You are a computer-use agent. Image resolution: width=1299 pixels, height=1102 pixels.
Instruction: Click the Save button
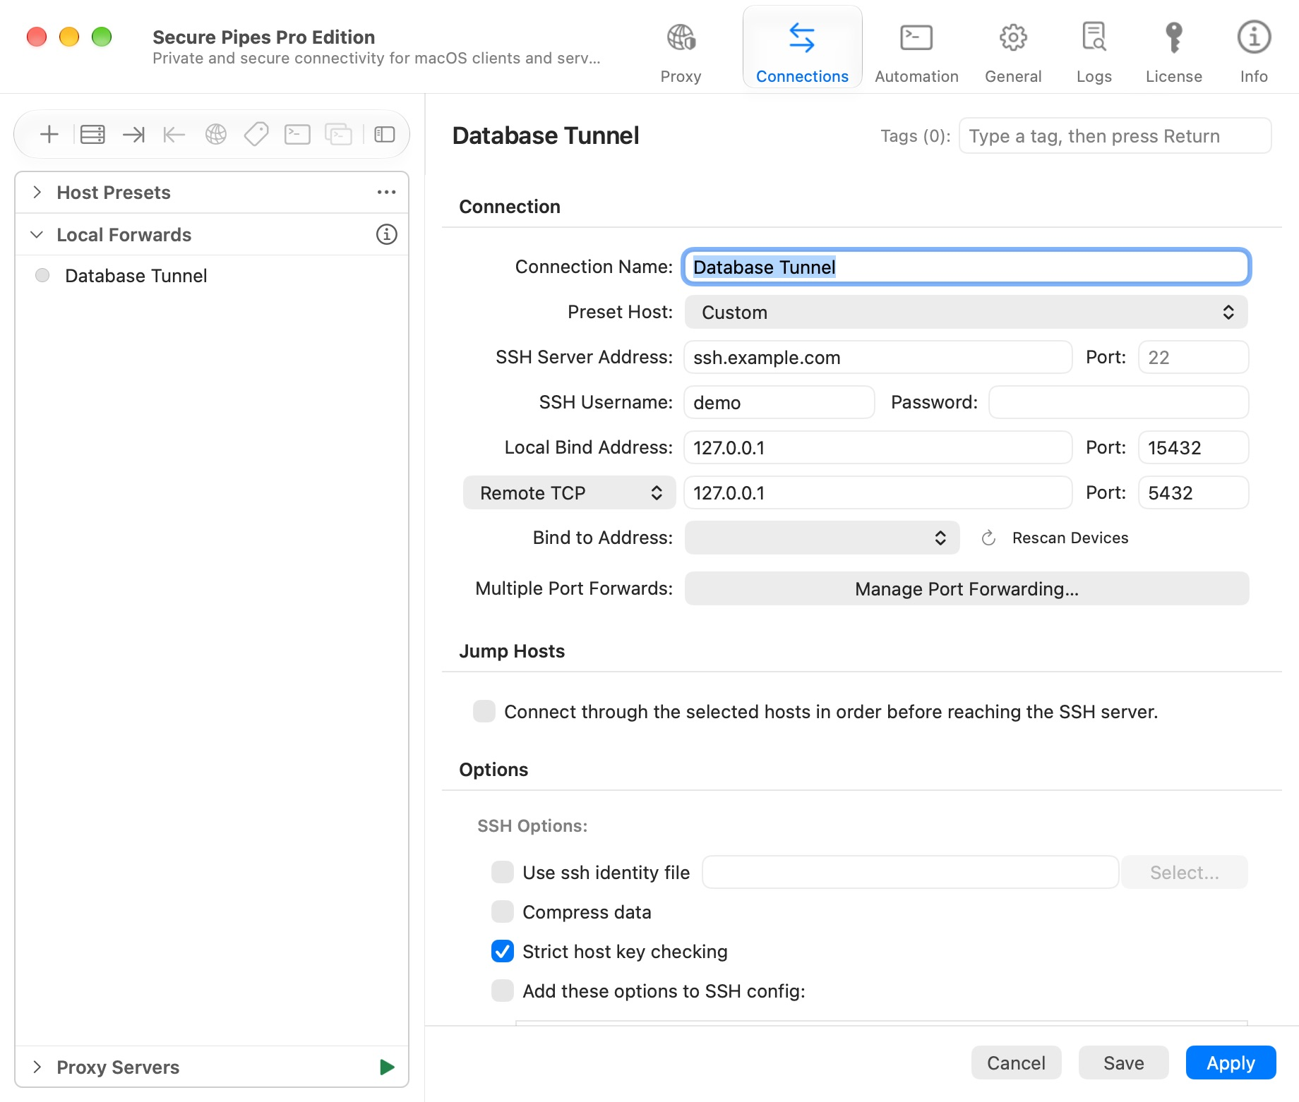[1123, 1062]
